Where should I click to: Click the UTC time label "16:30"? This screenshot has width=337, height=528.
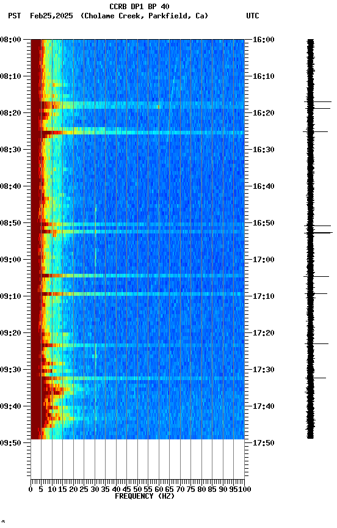pos(263,150)
